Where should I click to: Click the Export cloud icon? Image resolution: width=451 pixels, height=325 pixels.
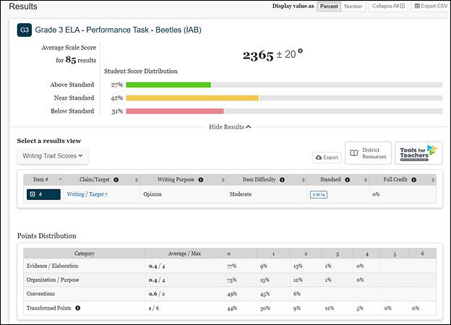(x=319, y=157)
